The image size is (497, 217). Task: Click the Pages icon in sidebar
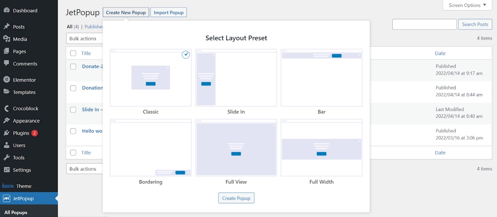(6, 51)
